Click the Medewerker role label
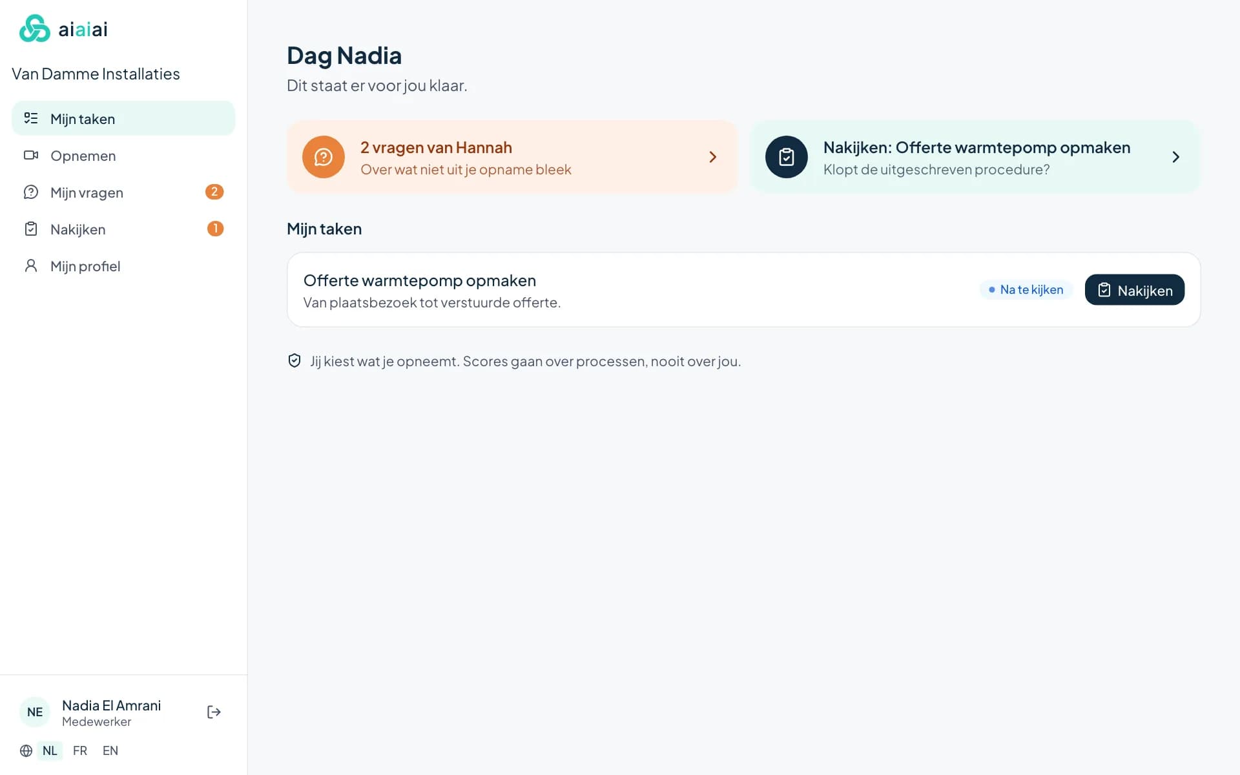1240x775 pixels. (96, 721)
